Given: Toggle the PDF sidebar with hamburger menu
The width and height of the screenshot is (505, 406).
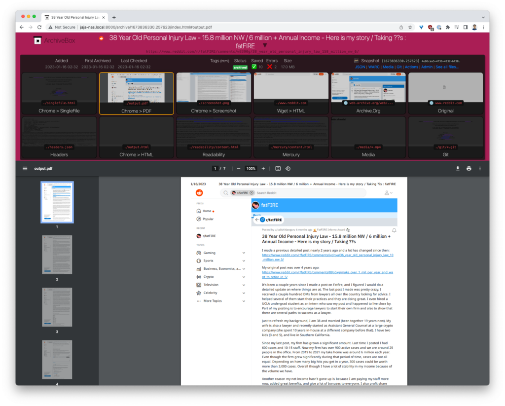Looking at the screenshot, I should pos(25,168).
